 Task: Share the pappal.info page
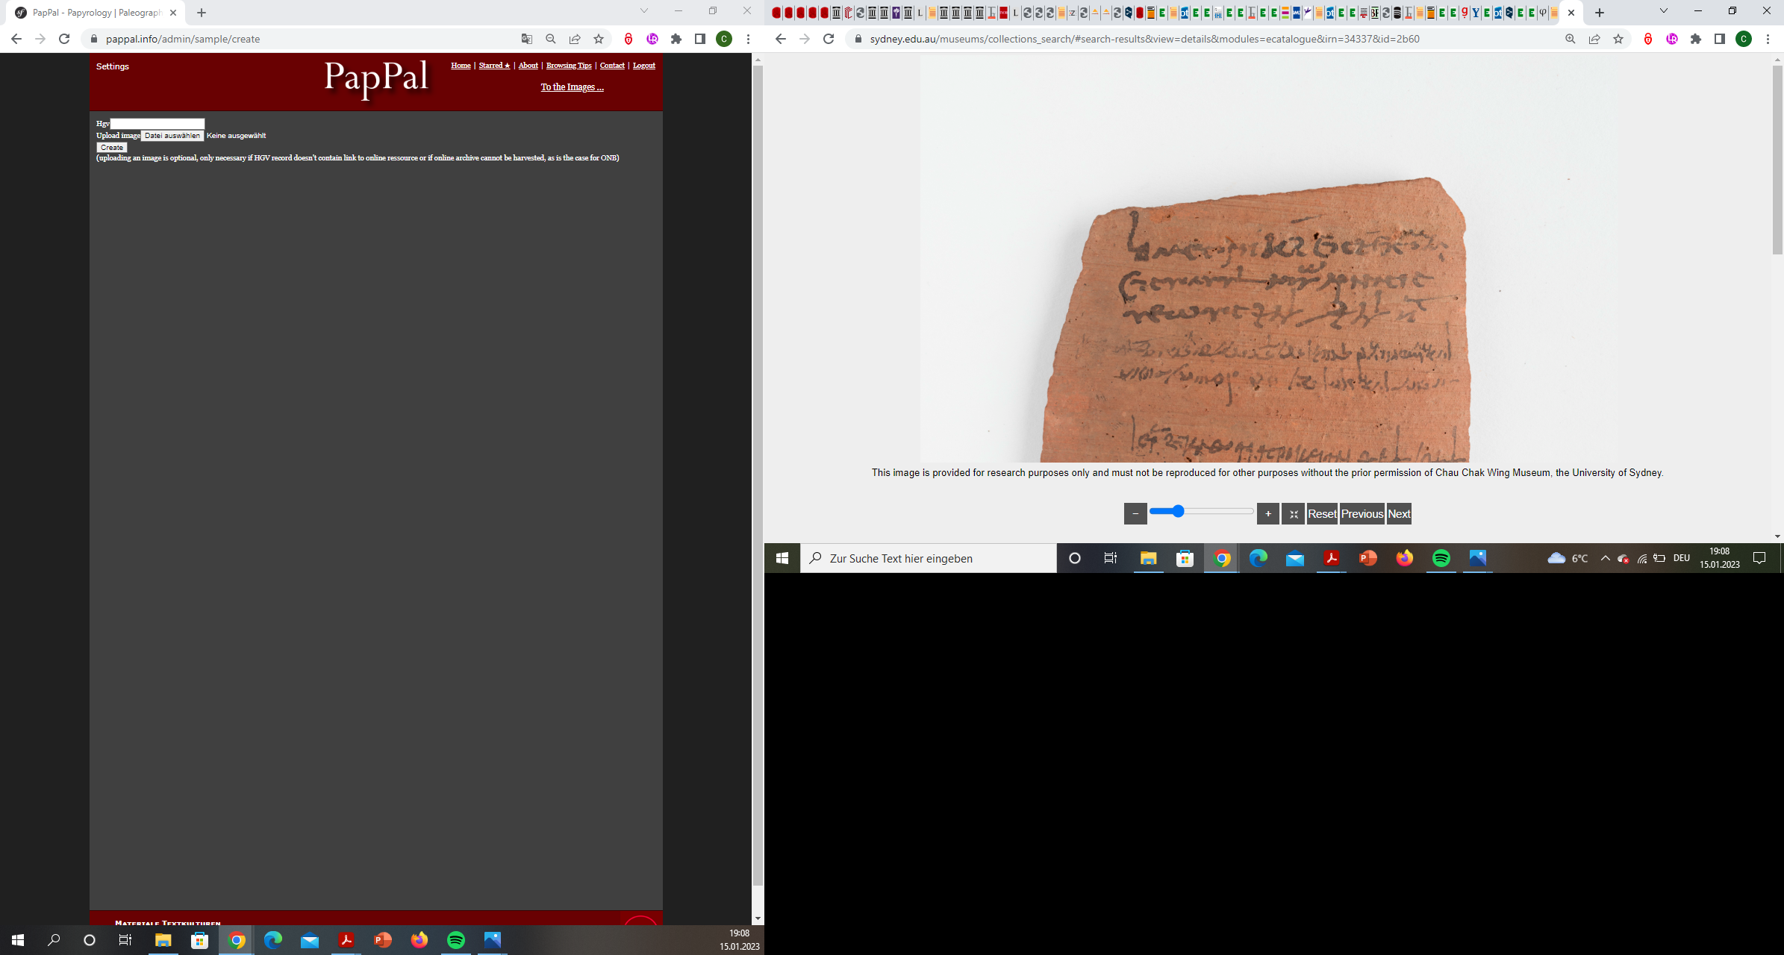coord(575,39)
